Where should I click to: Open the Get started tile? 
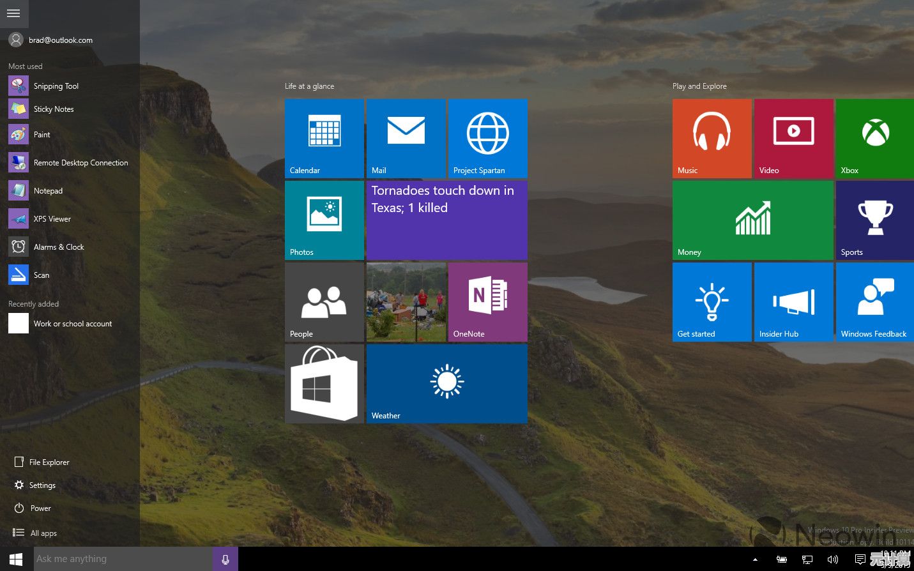pos(712,301)
